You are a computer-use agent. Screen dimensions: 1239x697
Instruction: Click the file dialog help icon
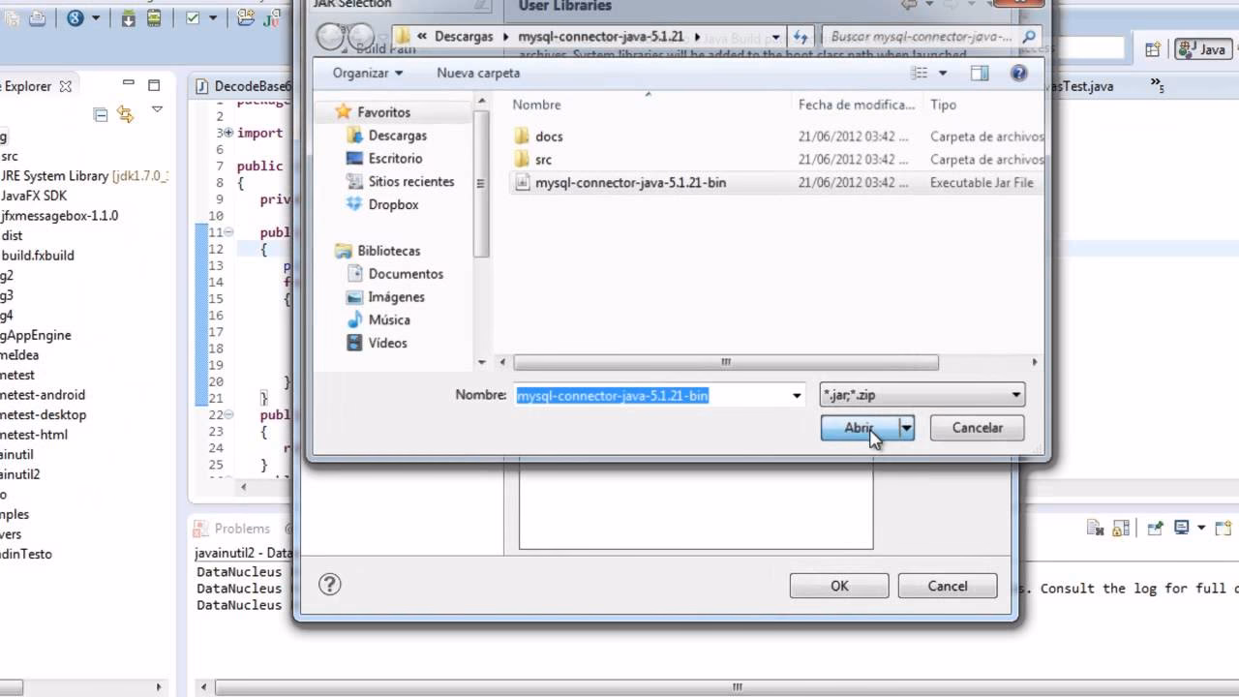(1018, 73)
